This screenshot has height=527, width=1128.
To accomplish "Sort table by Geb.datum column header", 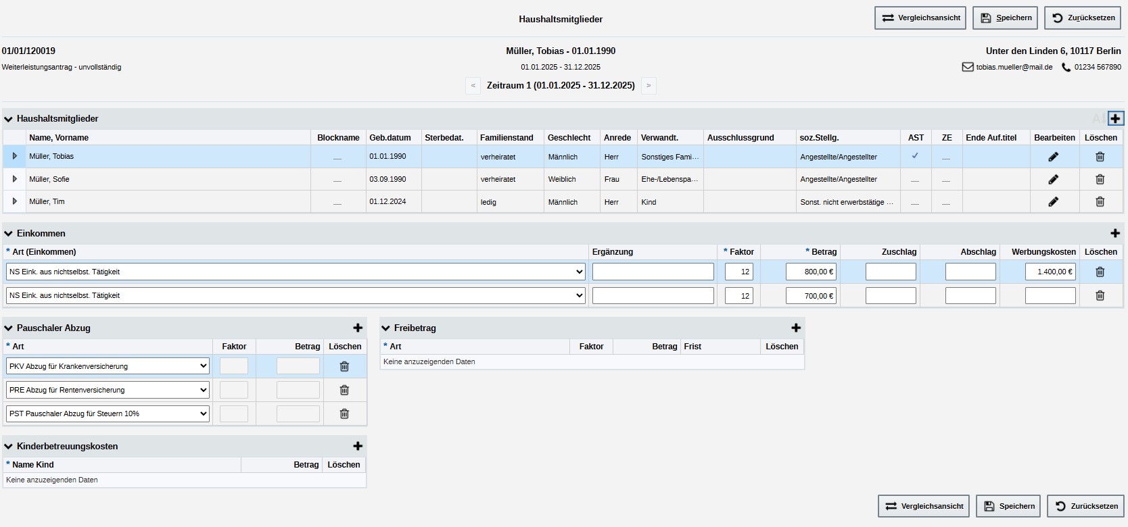I will 390,138.
